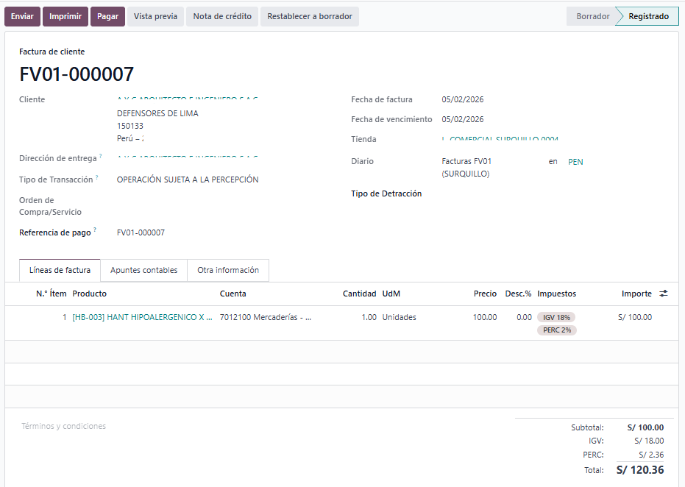685x487 pixels.
Task: Open the Otra información tab
Action: 228,270
